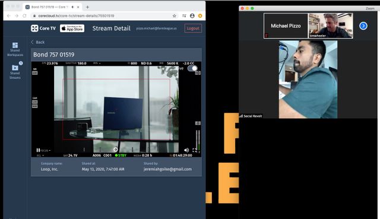Reload the corecloud.tv page

(x=24, y=16)
